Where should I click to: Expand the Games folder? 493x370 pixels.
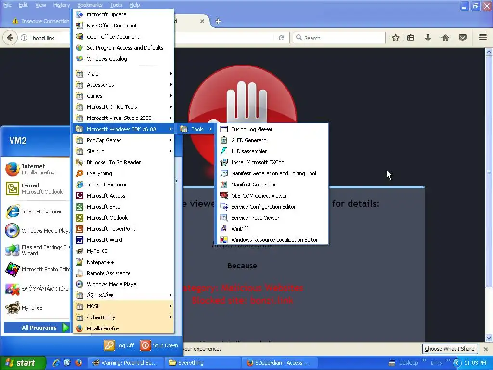(123, 96)
